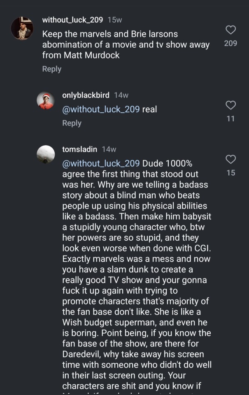Viewport: 249px width, 395px height.
Task: Tap the 15w timestamp
Action: (114, 20)
